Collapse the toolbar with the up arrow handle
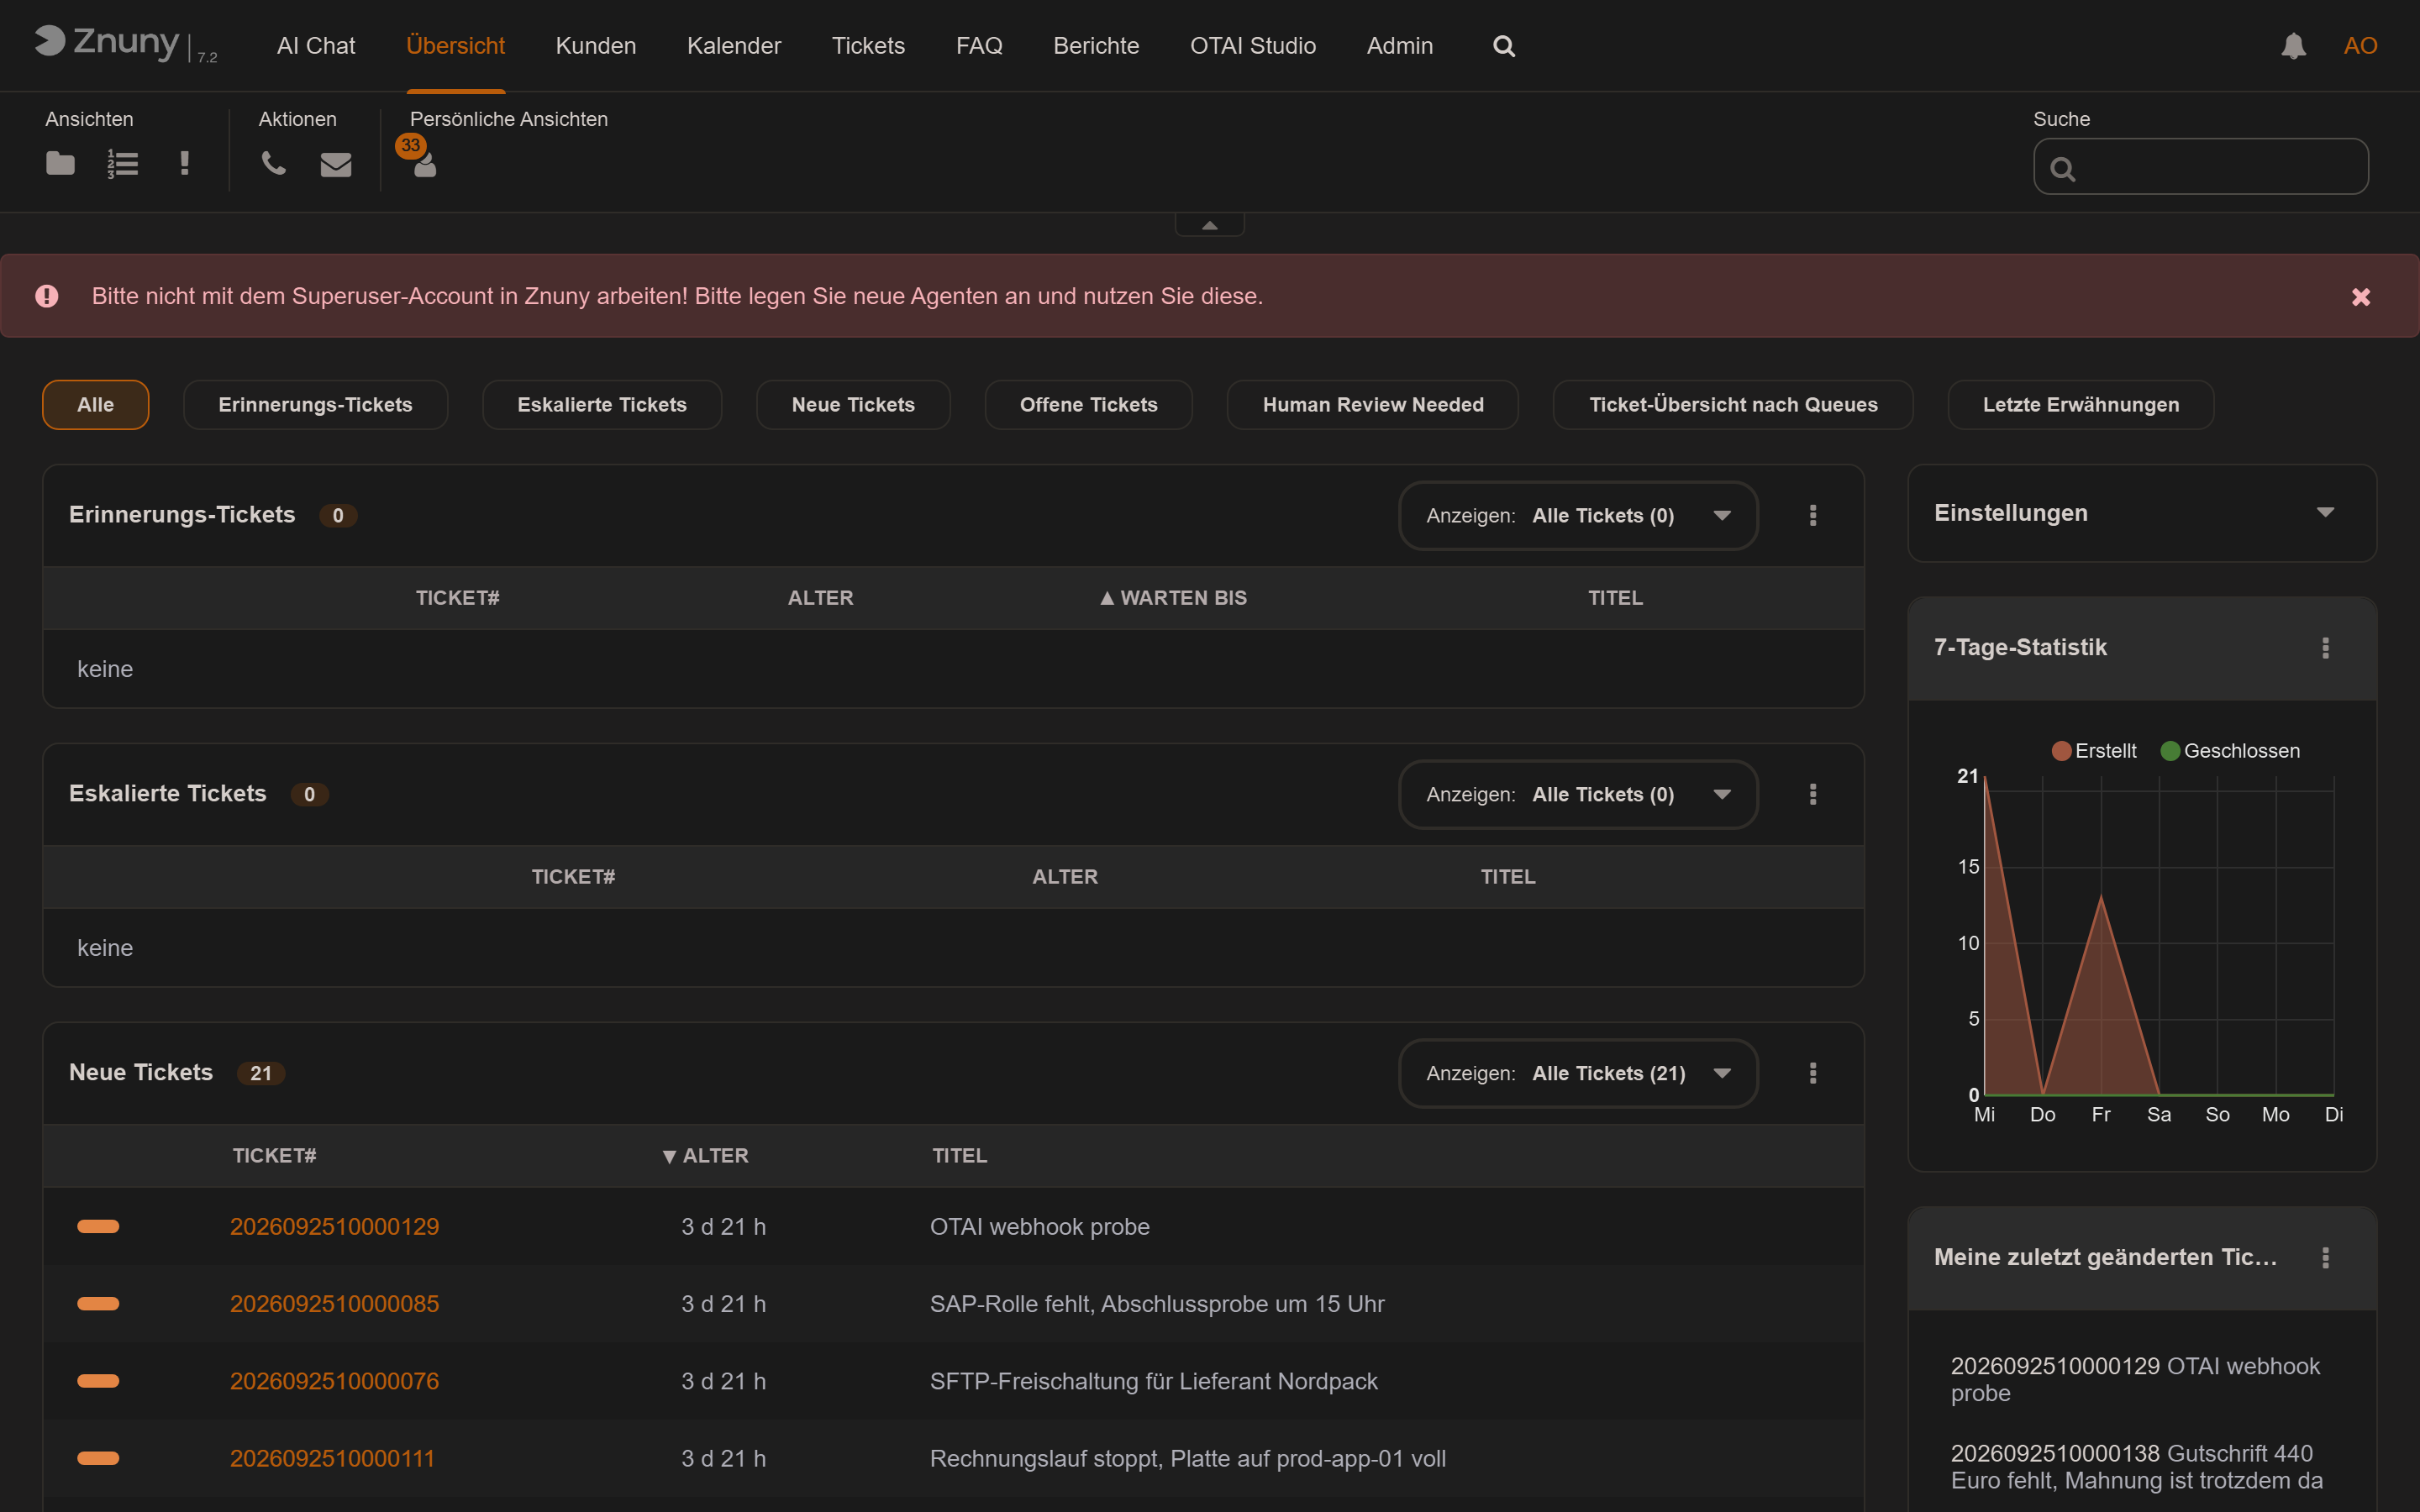Image resolution: width=2420 pixels, height=1512 pixels. click(1209, 225)
